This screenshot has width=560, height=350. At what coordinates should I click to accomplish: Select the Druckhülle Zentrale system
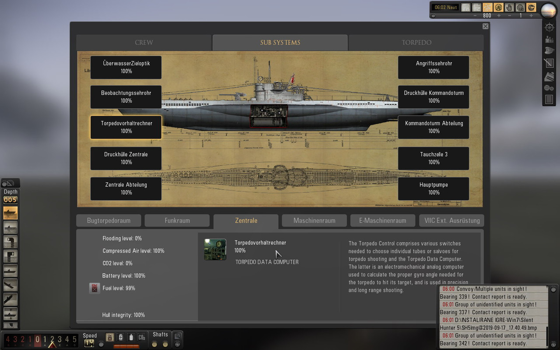[x=126, y=158]
